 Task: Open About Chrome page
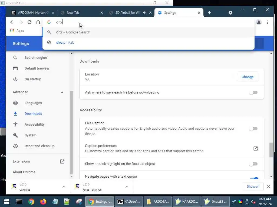point(24,172)
